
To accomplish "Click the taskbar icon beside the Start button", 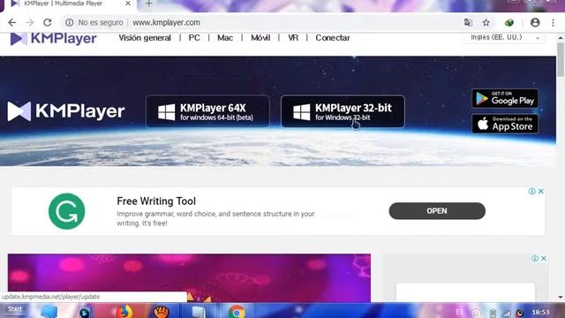I will click(49, 311).
